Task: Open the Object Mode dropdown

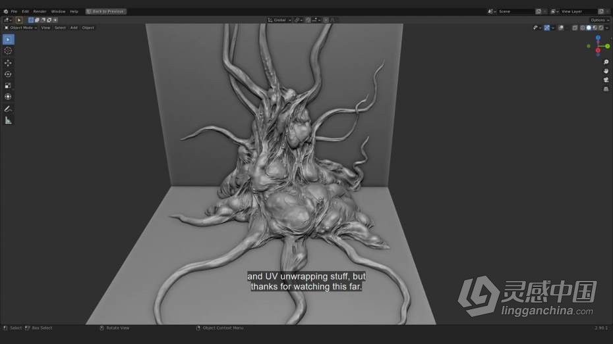Action: point(20,28)
